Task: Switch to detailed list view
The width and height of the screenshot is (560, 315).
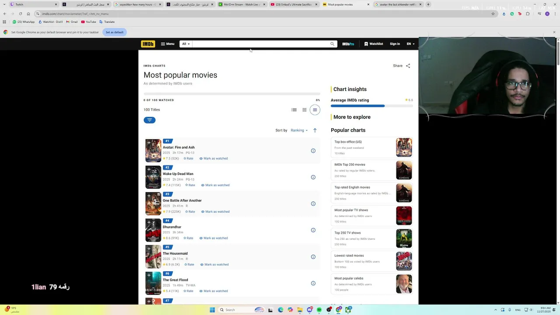Action: click(x=294, y=110)
